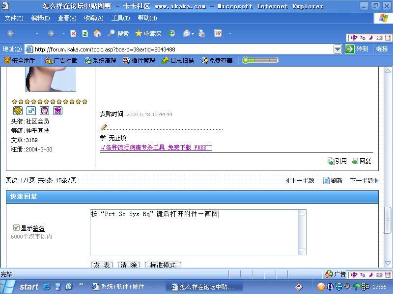Click the male gender badge icon

31,111
